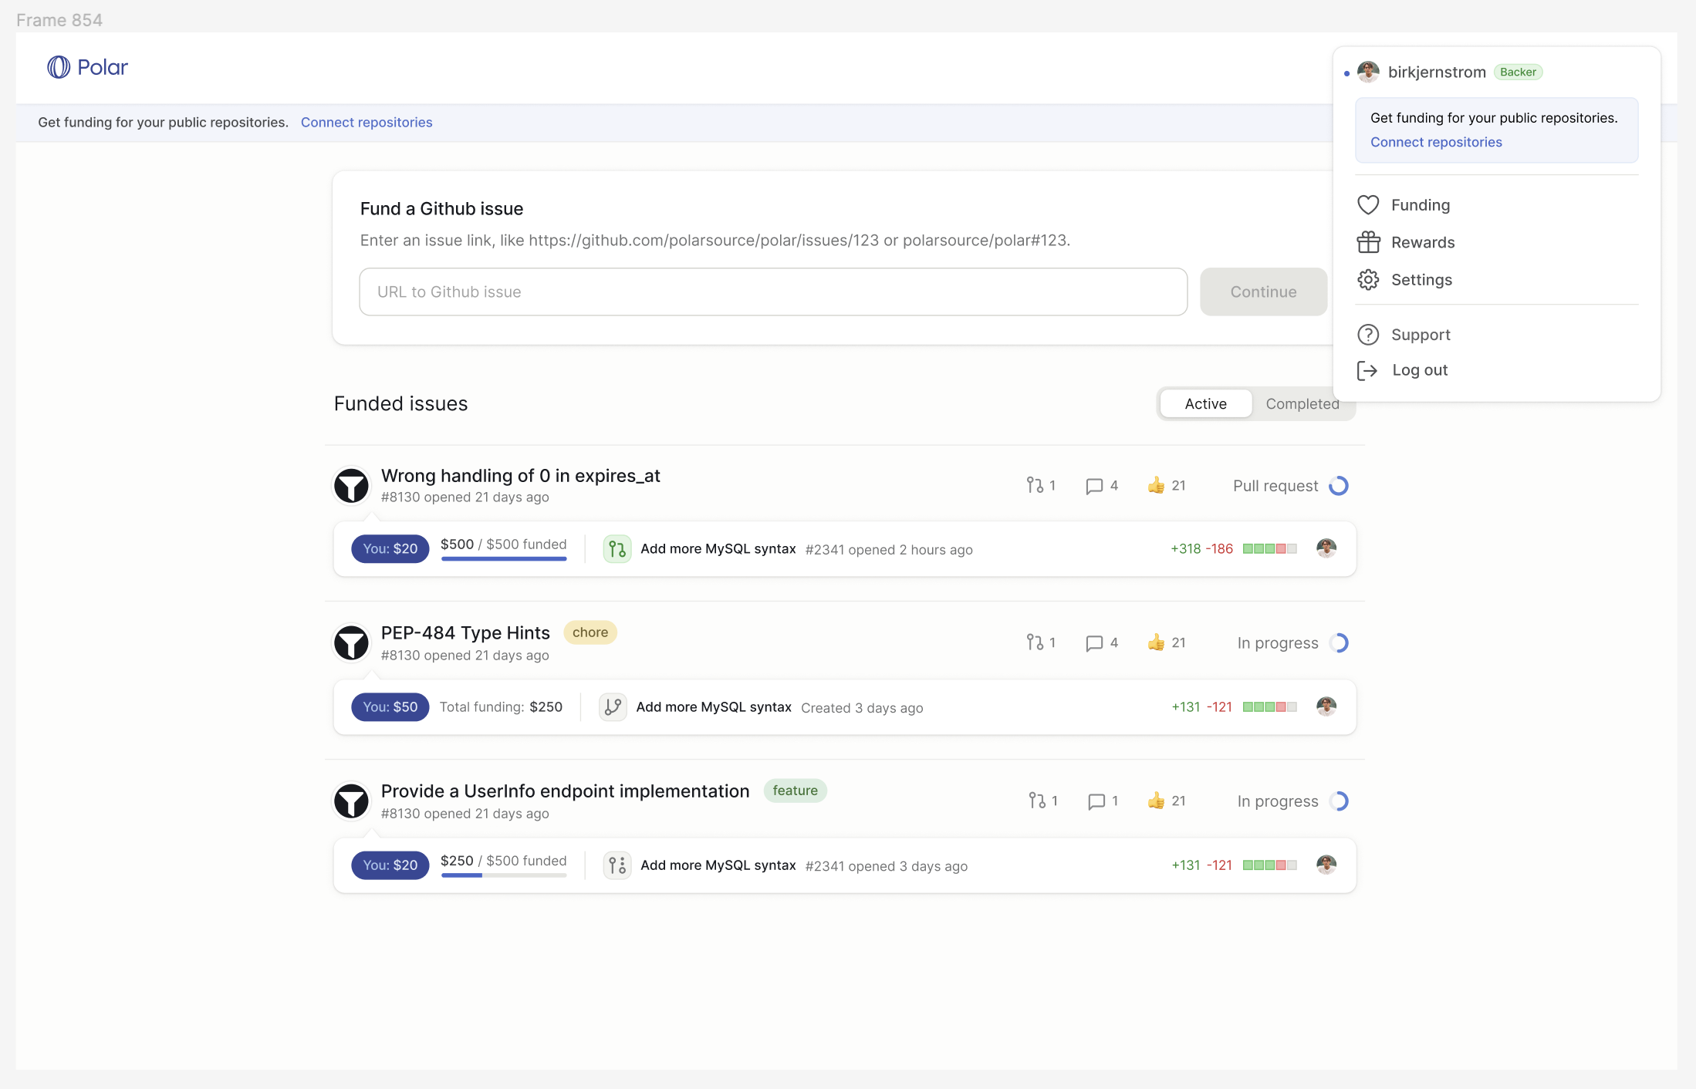The height and width of the screenshot is (1089, 1696).
Task: Click the You: $20 badge for $500 / $500 funded
Action: [x=390, y=549]
